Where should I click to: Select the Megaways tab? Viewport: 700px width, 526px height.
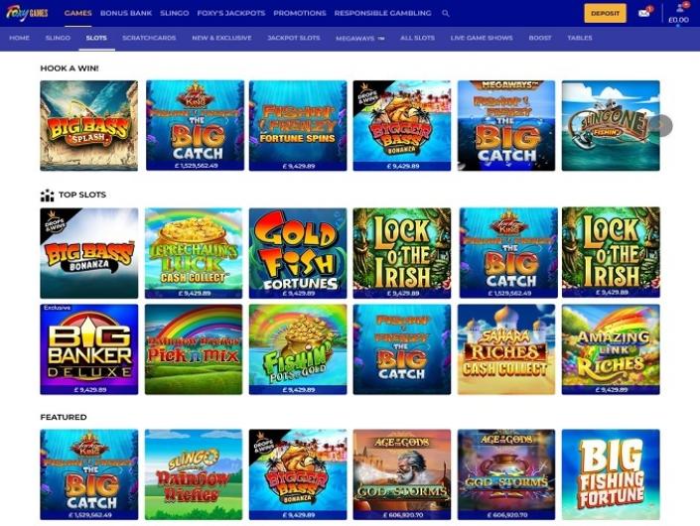coord(359,39)
